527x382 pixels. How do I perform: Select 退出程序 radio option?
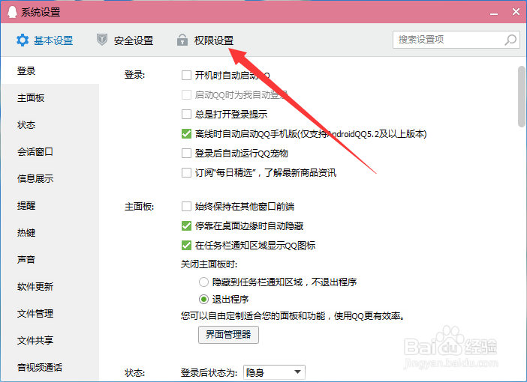pyautogui.click(x=203, y=299)
